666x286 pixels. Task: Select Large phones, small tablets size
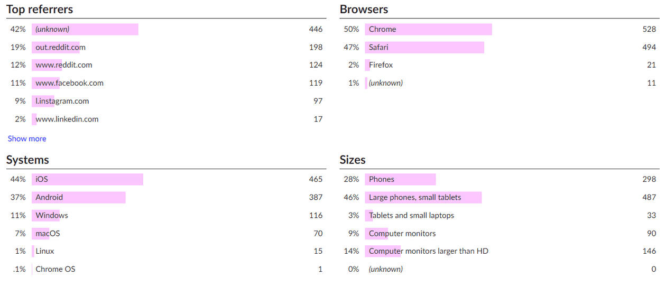pos(415,197)
